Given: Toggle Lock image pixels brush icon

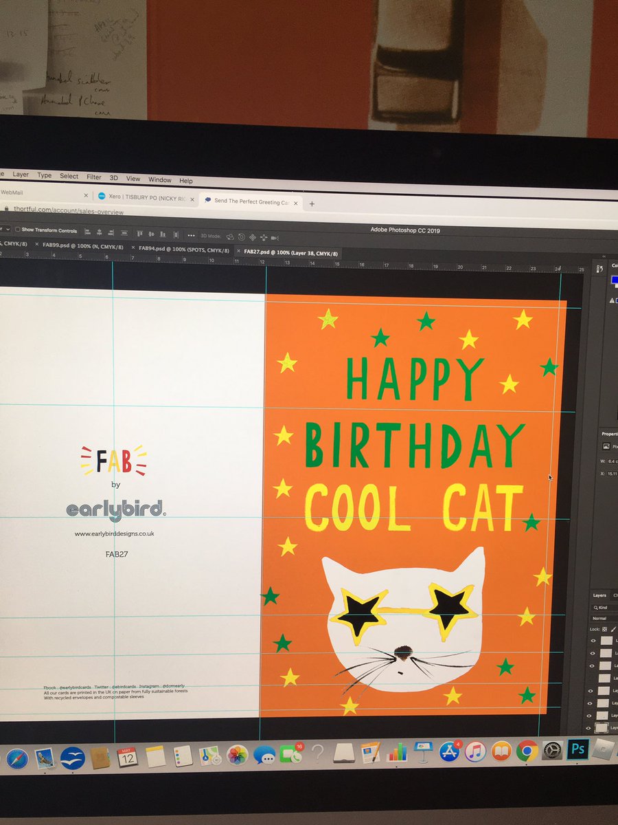Looking at the screenshot, I should (x=613, y=629).
